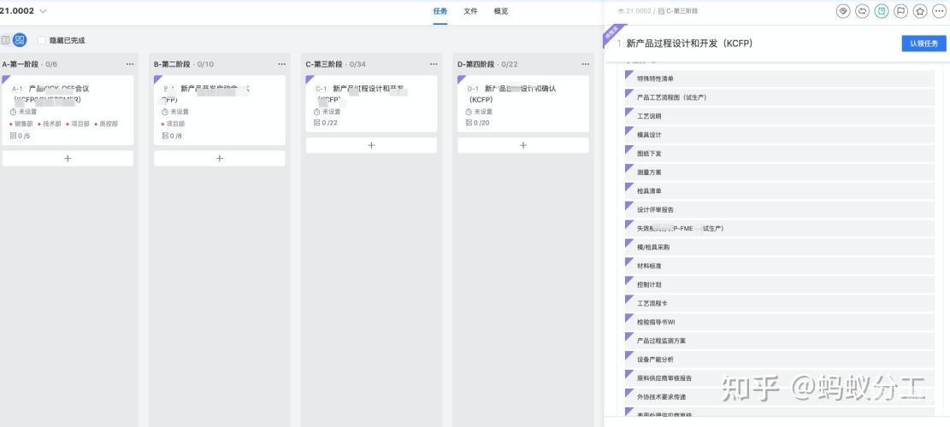Open the C-第三阶段 column options menu
Image resolution: width=950 pixels, height=427 pixels.
[434, 64]
